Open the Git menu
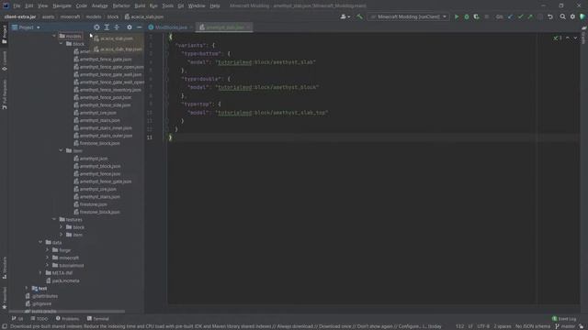 (x=181, y=6)
